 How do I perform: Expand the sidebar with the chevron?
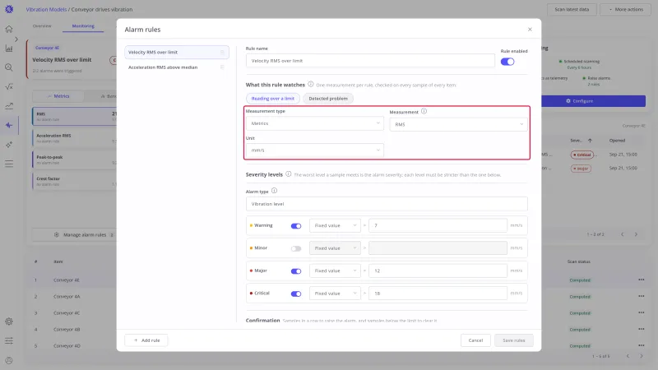[16, 39]
